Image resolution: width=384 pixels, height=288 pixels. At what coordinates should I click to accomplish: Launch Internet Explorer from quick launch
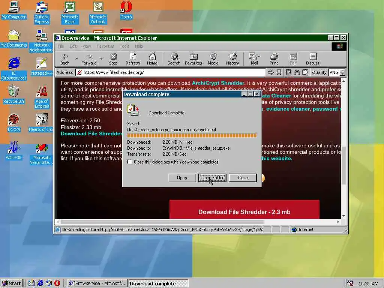point(40,283)
